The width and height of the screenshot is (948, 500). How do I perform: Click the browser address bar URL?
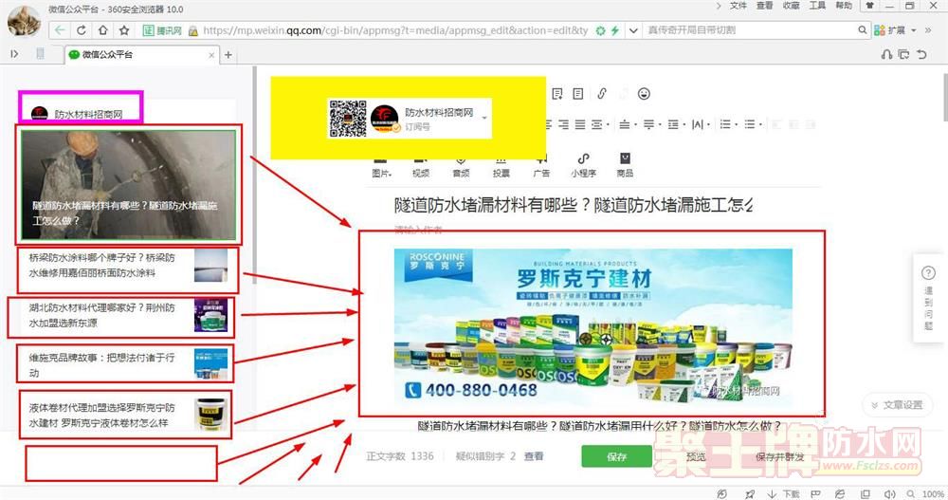(395, 30)
